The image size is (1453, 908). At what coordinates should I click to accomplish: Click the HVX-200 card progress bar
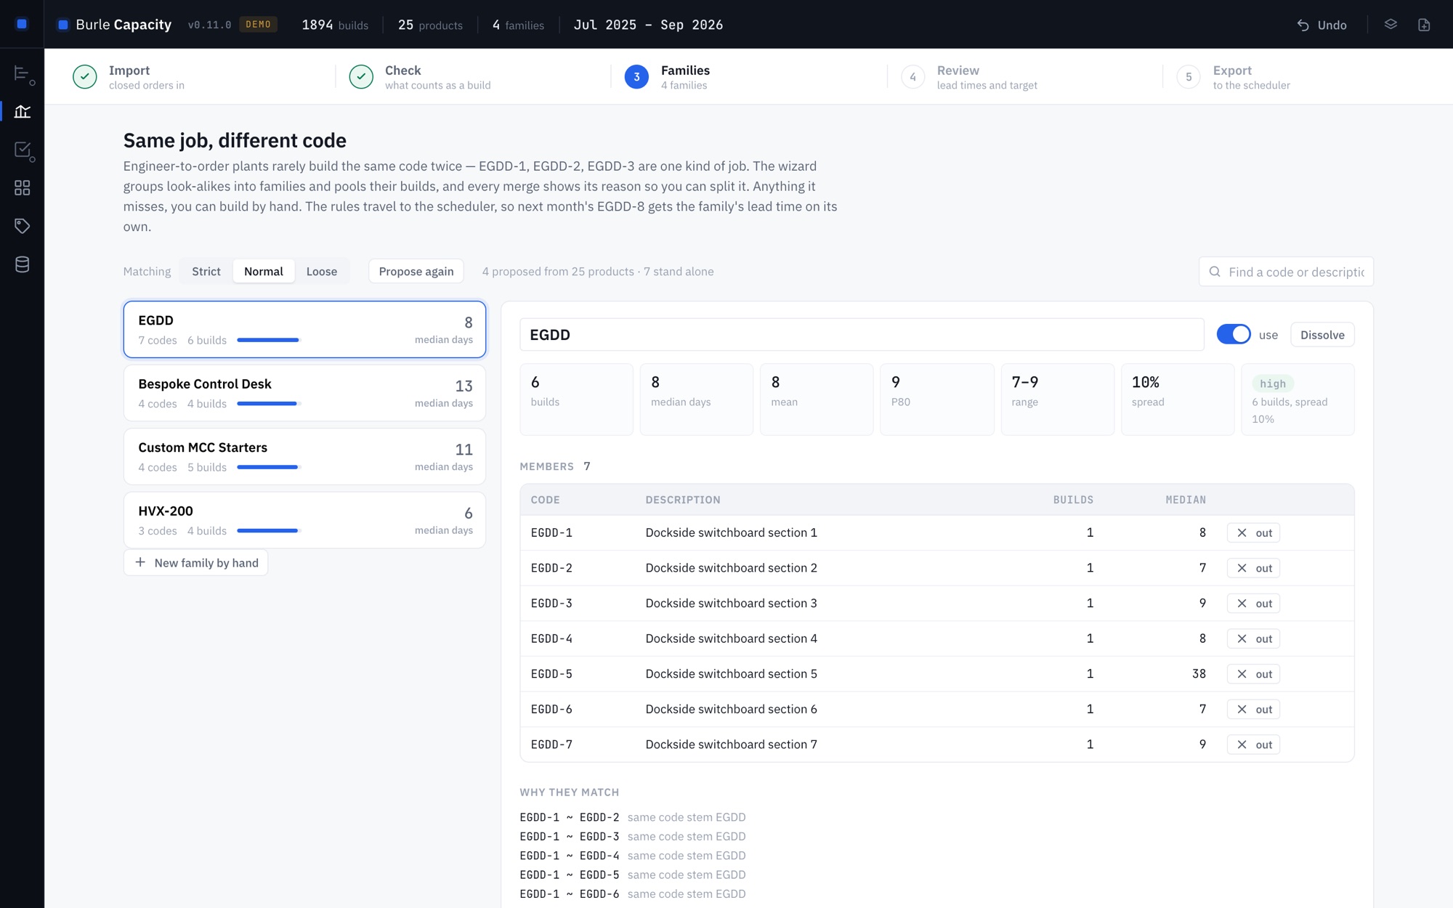tap(269, 530)
